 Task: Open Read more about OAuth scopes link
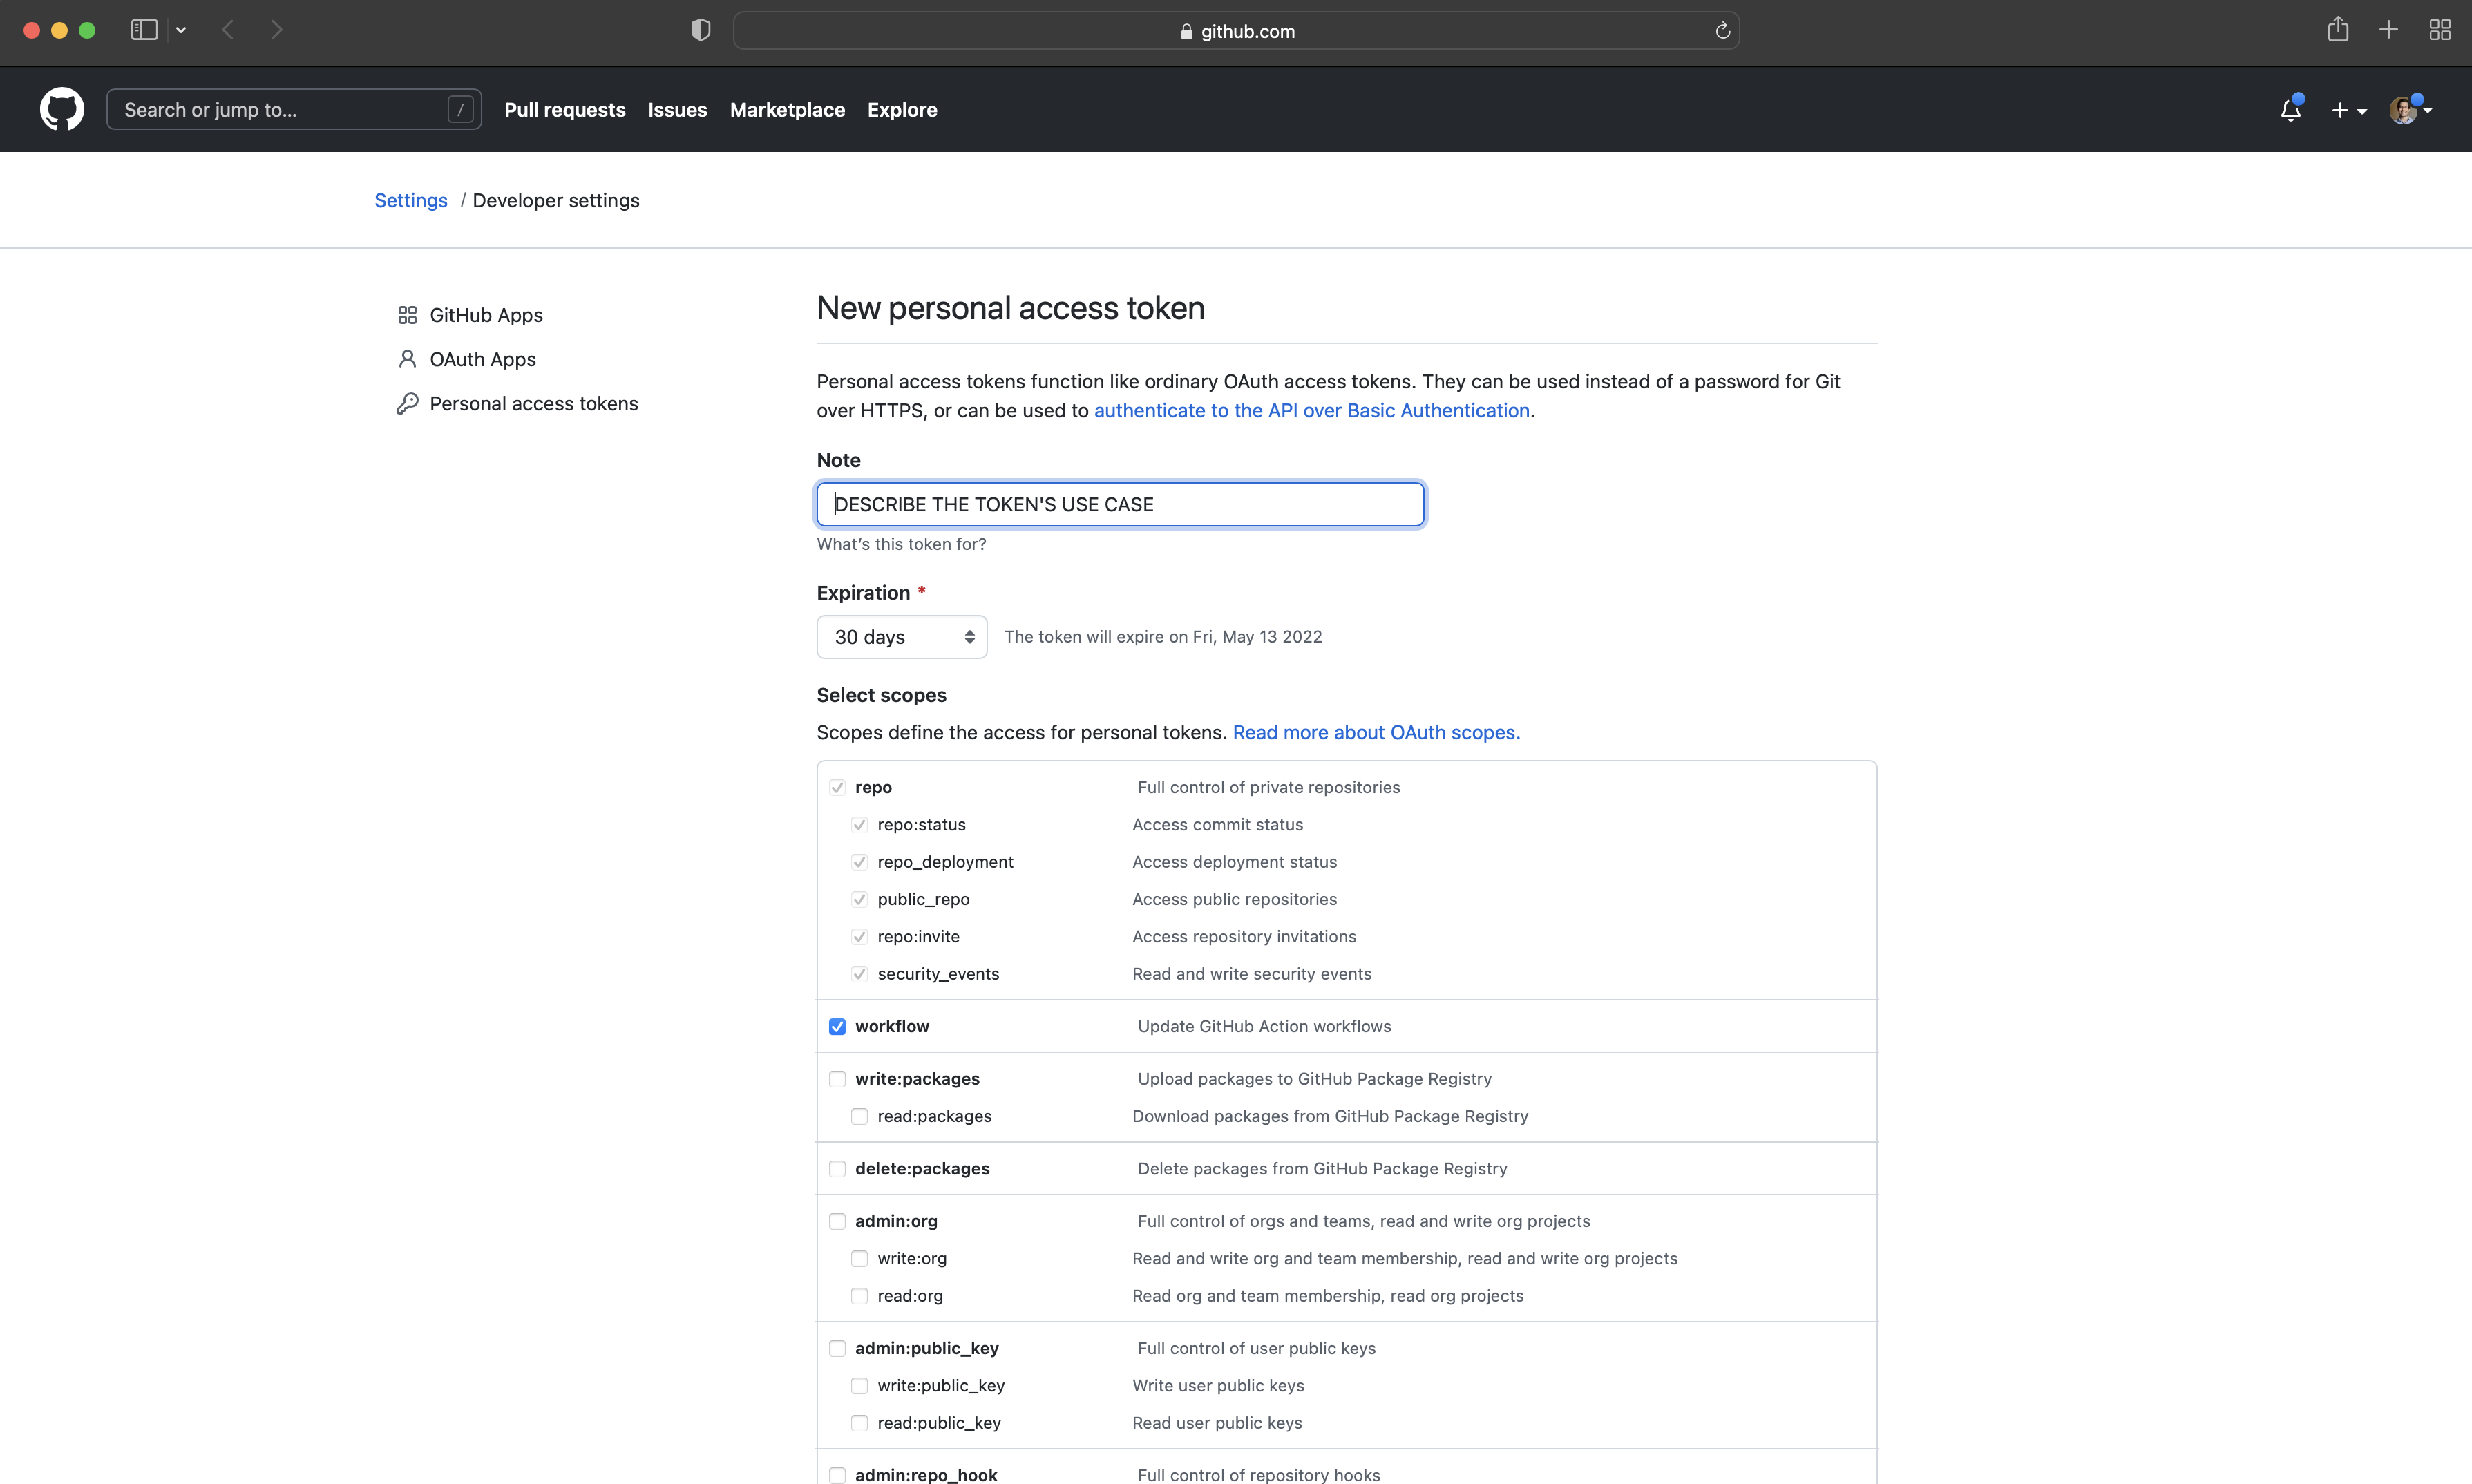1375,732
